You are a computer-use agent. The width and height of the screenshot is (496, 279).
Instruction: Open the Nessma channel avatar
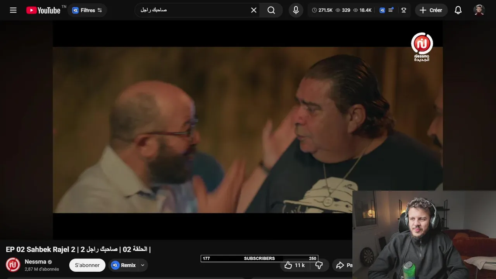[13, 265]
